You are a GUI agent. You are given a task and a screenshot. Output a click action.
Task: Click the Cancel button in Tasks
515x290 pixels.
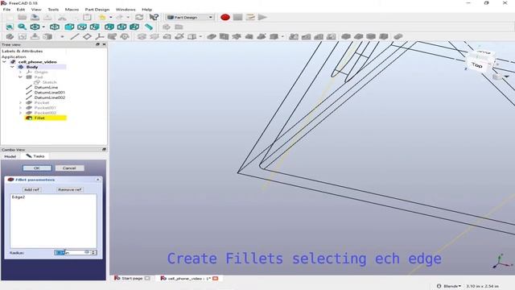(x=69, y=168)
